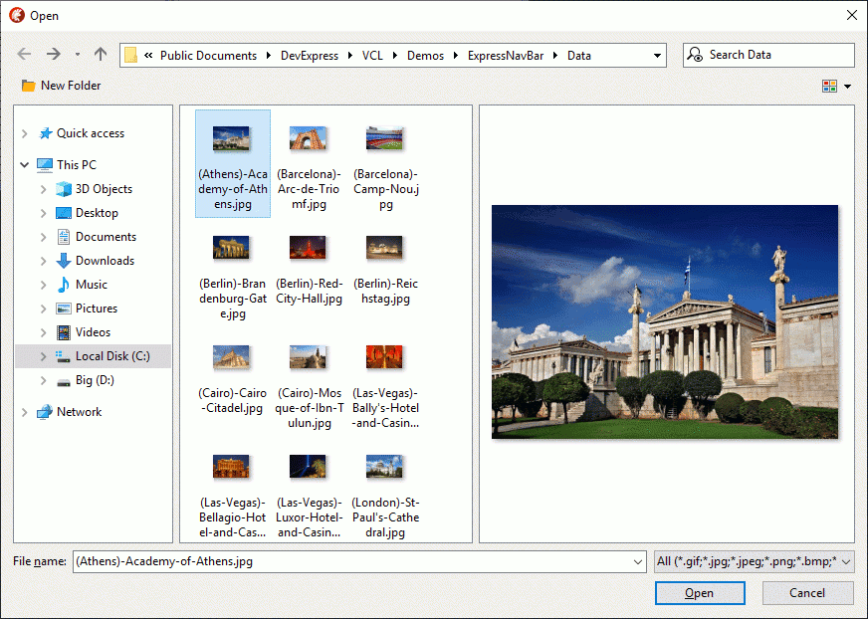Open the file type filter dropdown
868x619 pixels.
pos(846,562)
